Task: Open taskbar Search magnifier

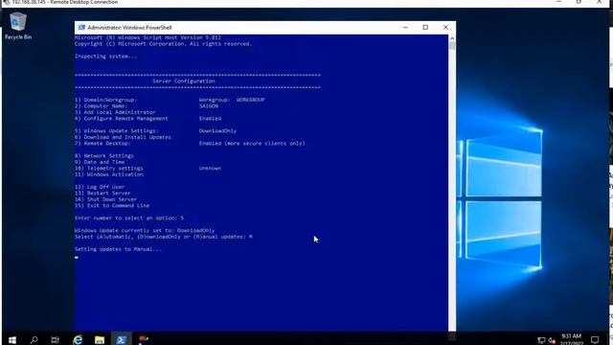Action: (x=34, y=339)
